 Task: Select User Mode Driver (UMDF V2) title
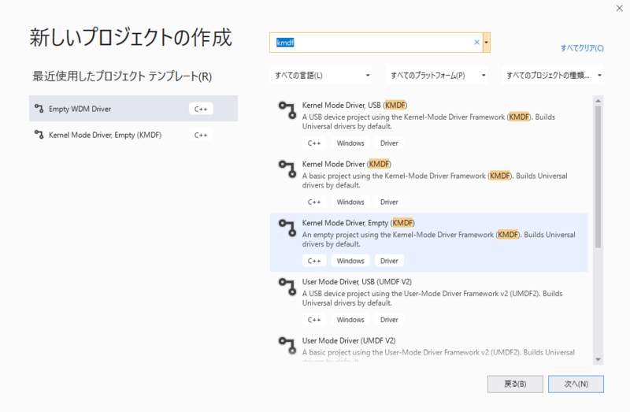tap(349, 340)
